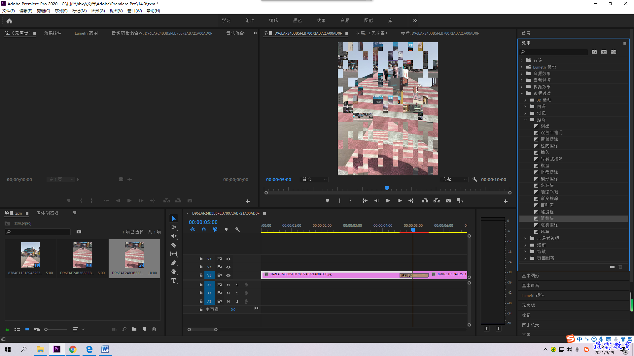This screenshot has width=634, height=356.
Task: Collapse the 视频过渡 folder
Action: click(522, 93)
